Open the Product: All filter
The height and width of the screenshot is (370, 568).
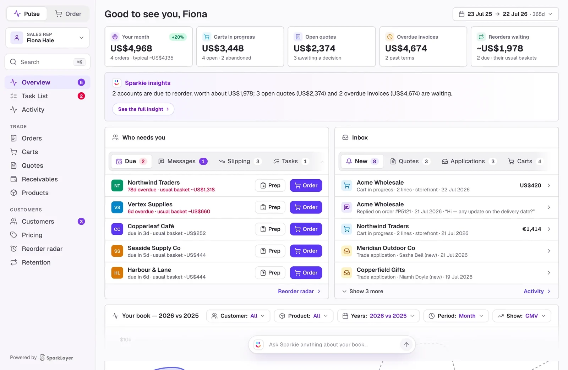coord(304,316)
